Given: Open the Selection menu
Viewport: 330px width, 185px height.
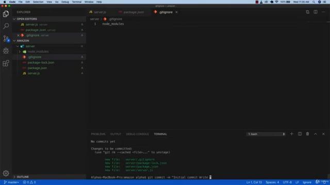Looking at the screenshot, I should click(x=38, y=2).
